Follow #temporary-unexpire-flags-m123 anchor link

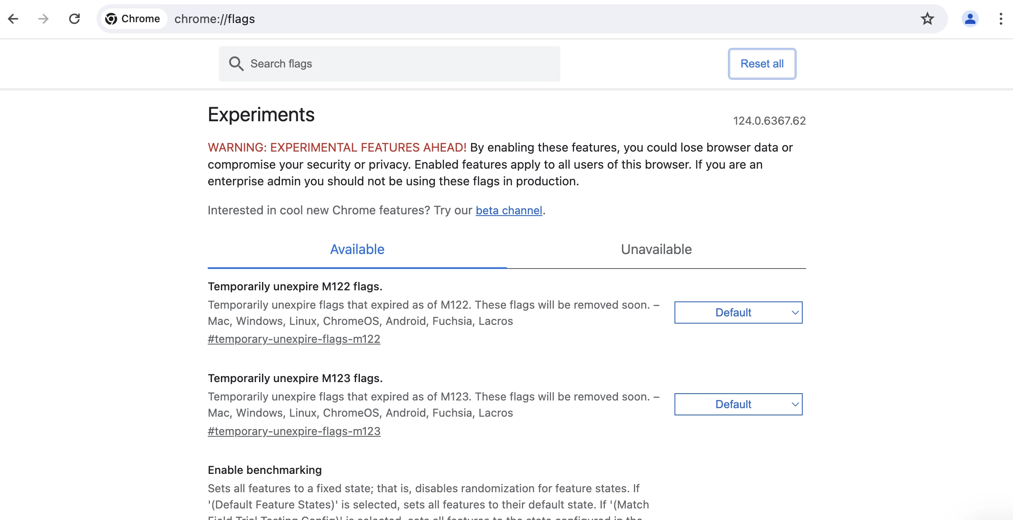[x=294, y=431]
